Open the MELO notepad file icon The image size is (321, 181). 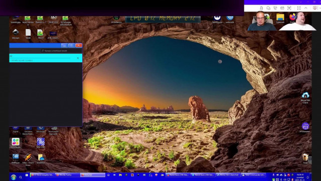pos(40,34)
